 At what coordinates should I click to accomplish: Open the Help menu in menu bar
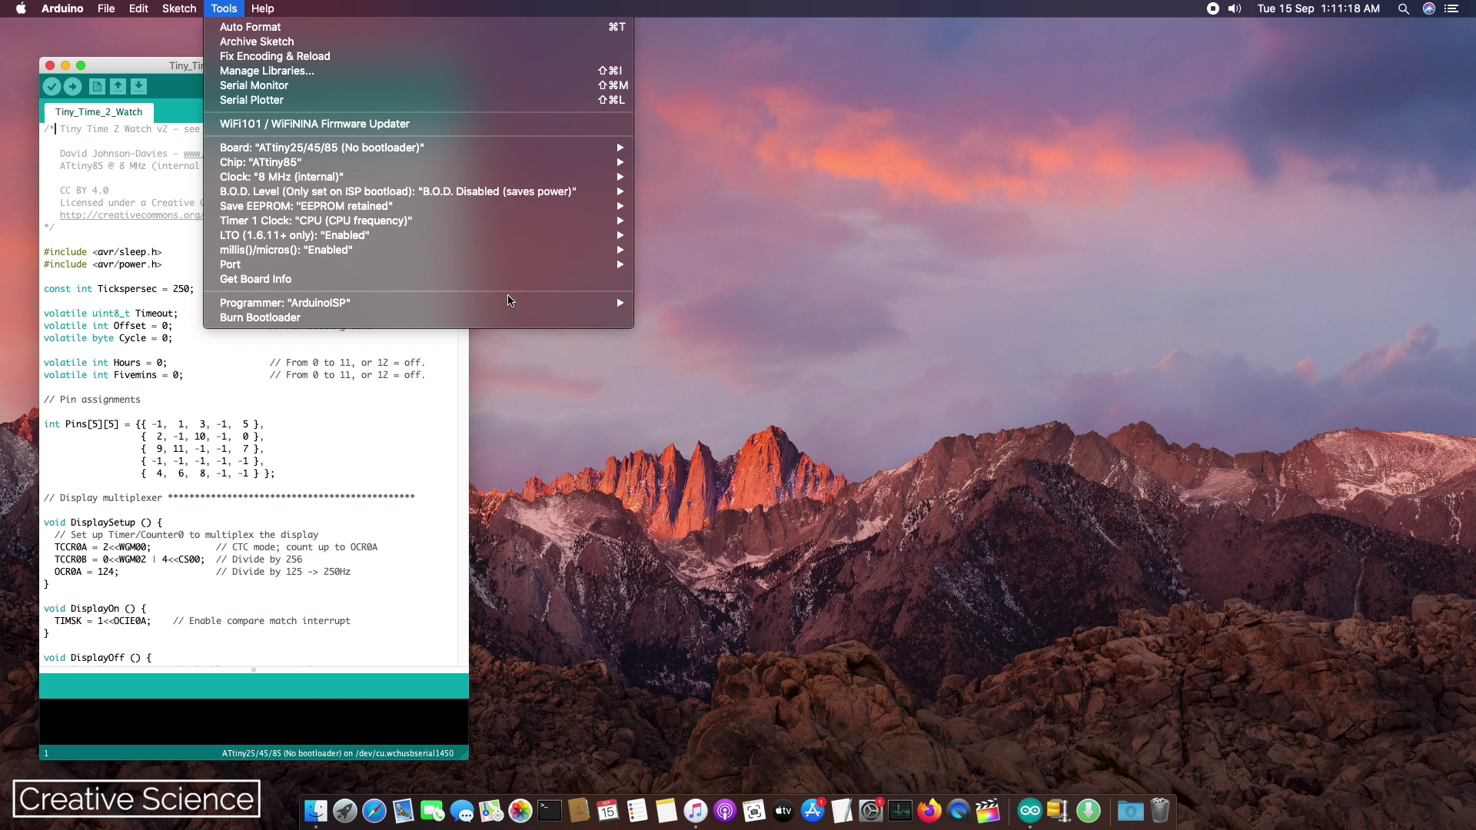(x=263, y=8)
